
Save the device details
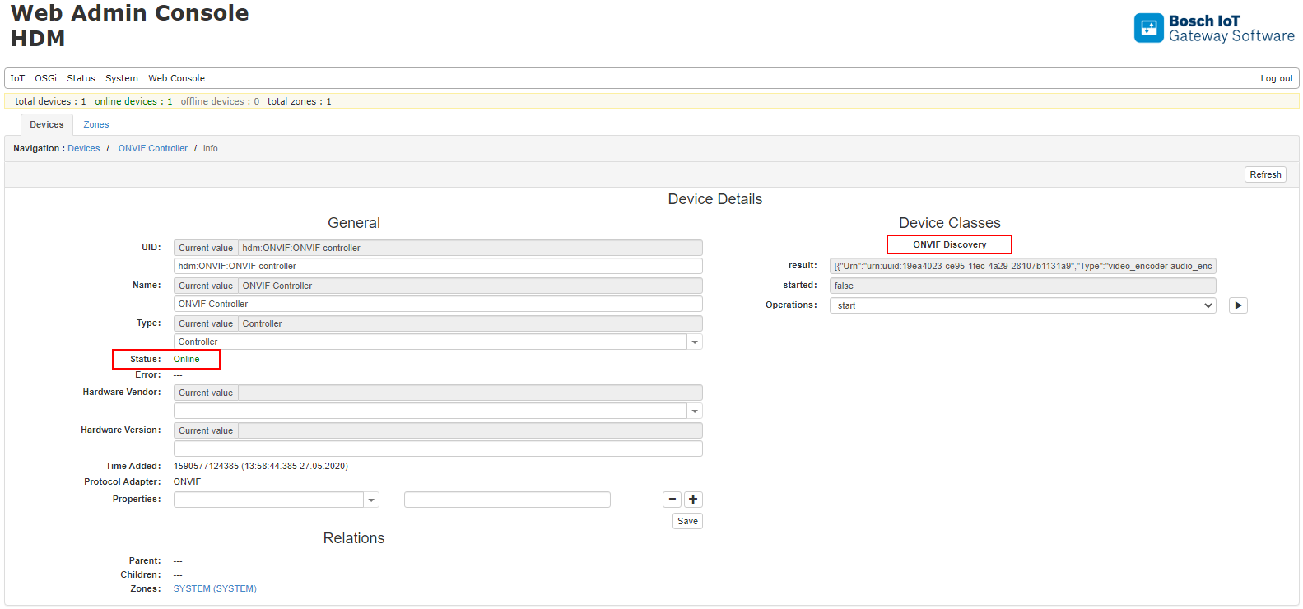[x=687, y=521]
